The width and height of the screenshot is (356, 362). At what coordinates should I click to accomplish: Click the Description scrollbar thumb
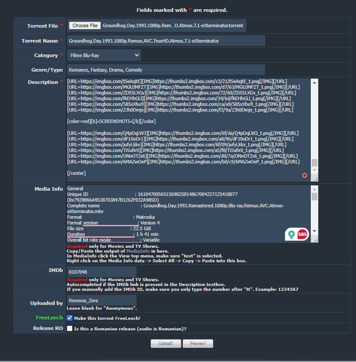[314, 163]
